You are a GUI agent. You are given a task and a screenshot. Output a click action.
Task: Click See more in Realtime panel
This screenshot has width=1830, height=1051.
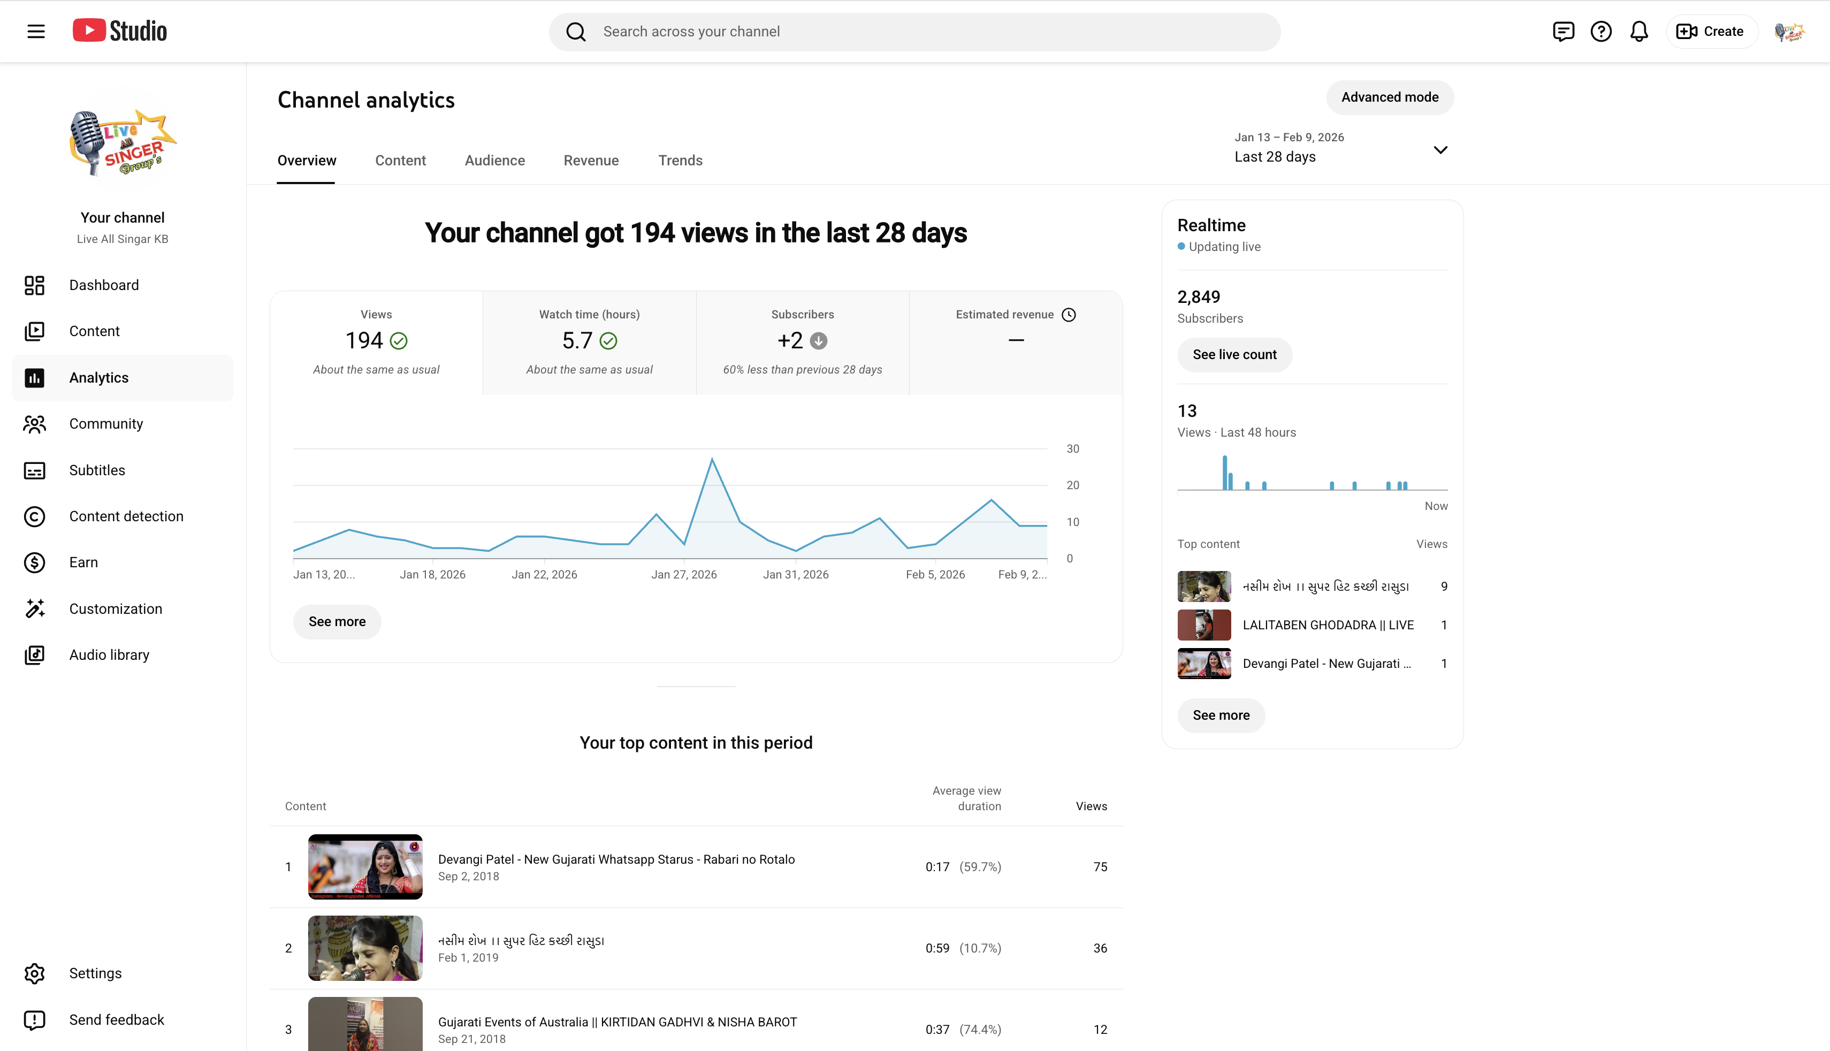[1221, 715]
